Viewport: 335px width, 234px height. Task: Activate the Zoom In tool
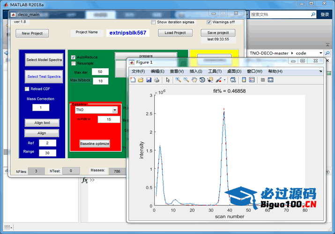tap(178, 80)
